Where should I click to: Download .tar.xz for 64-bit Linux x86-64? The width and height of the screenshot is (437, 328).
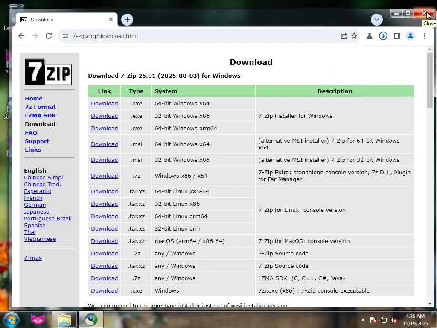tap(104, 192)
